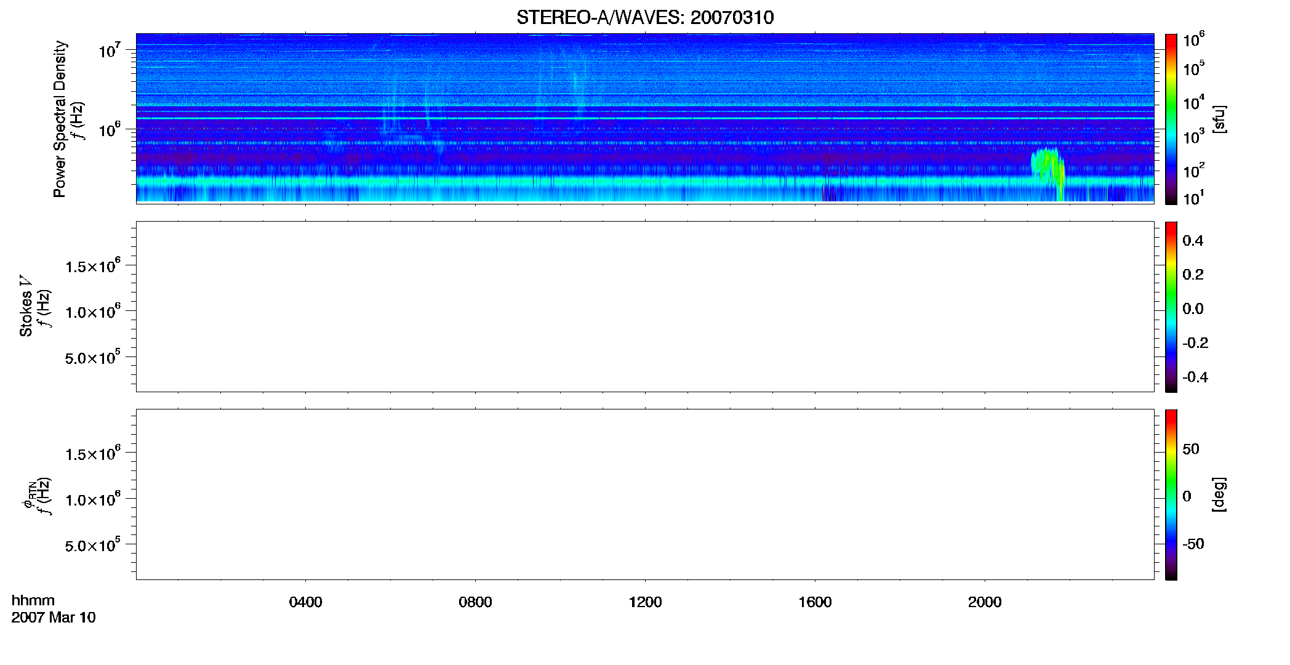Click the -0.4 value on Stokes V colorbar

(x=1195, y=377)
